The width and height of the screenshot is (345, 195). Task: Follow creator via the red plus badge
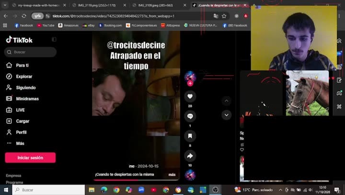point(190,84)
